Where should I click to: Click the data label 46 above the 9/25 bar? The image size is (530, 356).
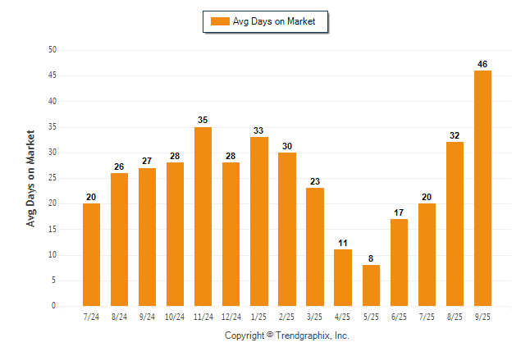click(483, 63)
